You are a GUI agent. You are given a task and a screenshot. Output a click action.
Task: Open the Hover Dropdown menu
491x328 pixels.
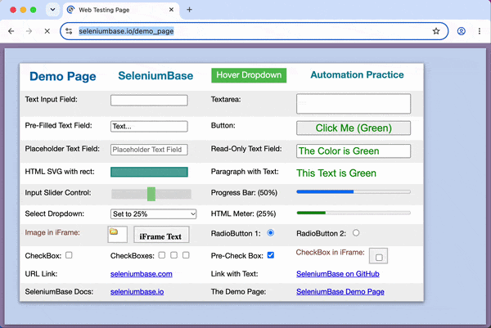(x=249, y=75)
